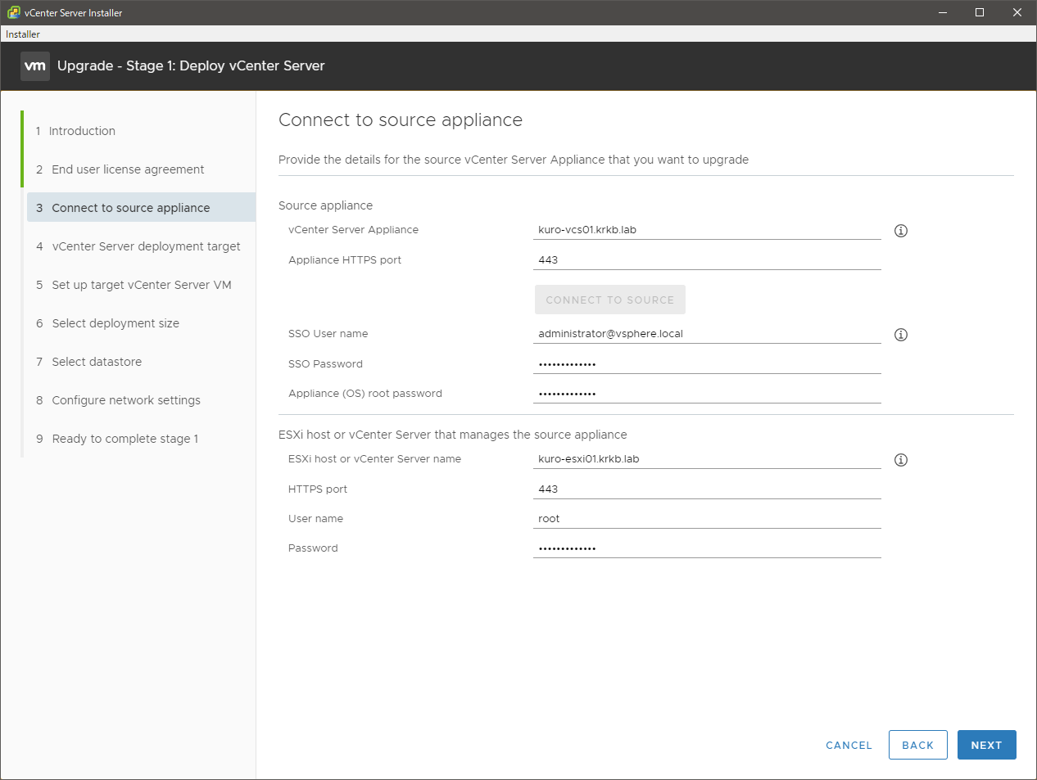
Task: Click the Appliance HTTPS port field
Action: (706, 260)
